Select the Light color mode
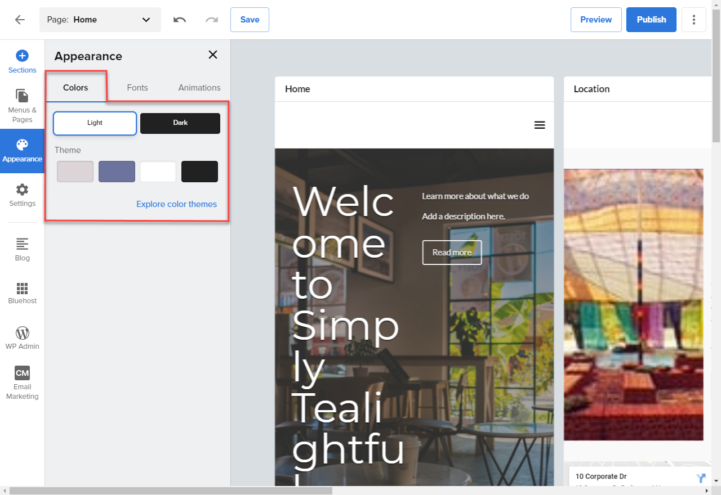Screen dimensions: 721x495 tap(95, 123)
